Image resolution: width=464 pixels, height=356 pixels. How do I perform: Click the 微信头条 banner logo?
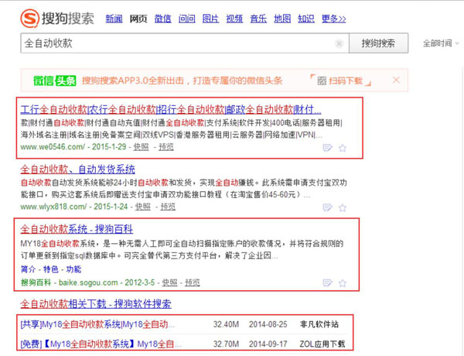(x=55, y=80)
